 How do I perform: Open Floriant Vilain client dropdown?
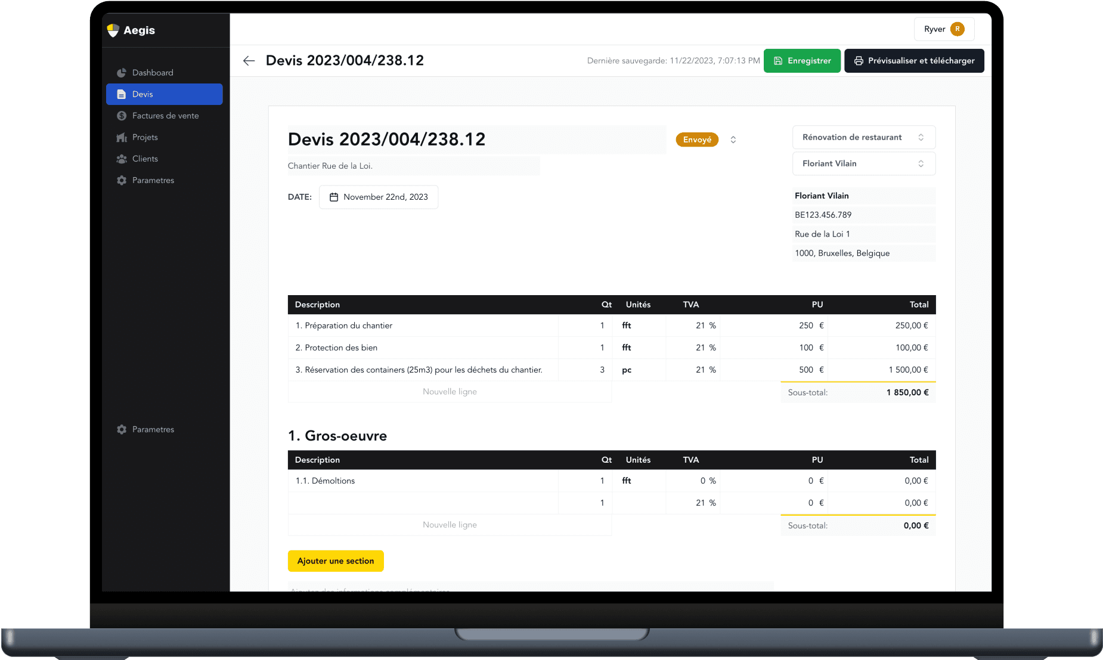[x=864, y=163]
